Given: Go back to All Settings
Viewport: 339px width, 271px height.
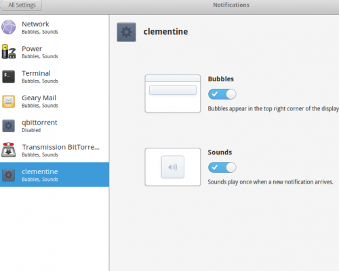Looking at the screenshot, I should point(21,5).
